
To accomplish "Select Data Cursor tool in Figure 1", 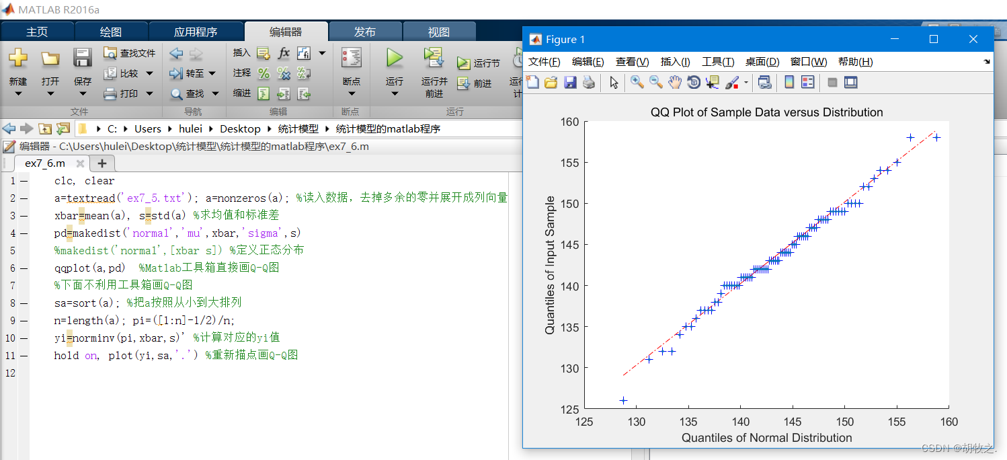I will point(713,82).
